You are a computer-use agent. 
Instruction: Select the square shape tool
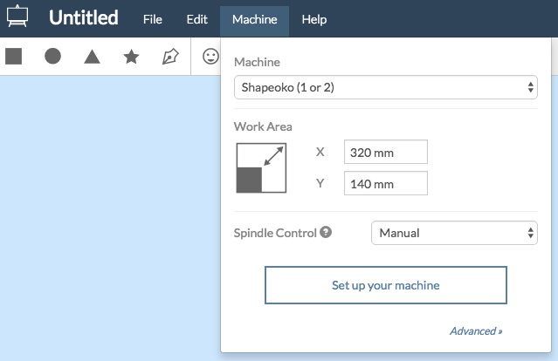coord(13,57)
